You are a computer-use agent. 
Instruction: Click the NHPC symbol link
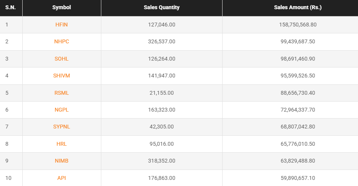[x=61, y=41]
